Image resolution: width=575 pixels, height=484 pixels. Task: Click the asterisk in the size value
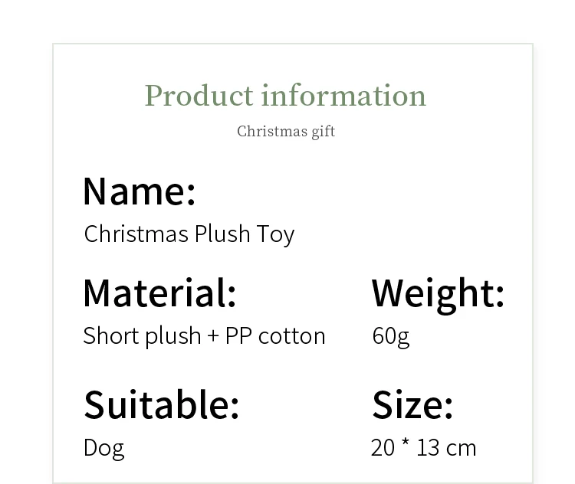(406, 445)
